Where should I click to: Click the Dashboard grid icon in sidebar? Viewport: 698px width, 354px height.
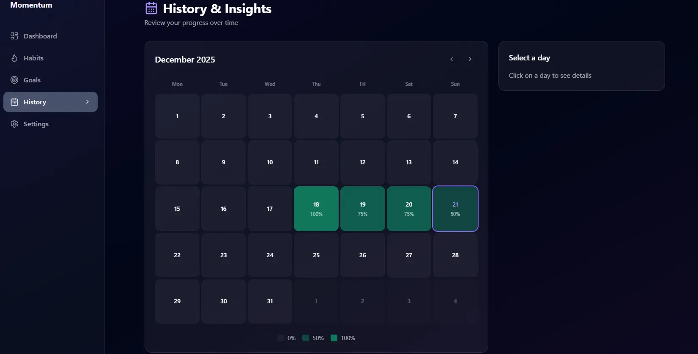[x=14, y=36]
